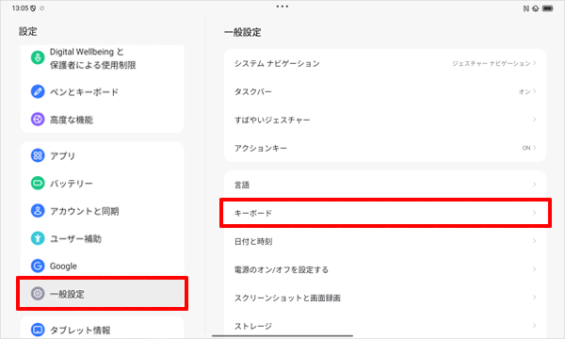Open 日付と時刻 setting
Screen dimensions: 565x339
click(385, 241)
